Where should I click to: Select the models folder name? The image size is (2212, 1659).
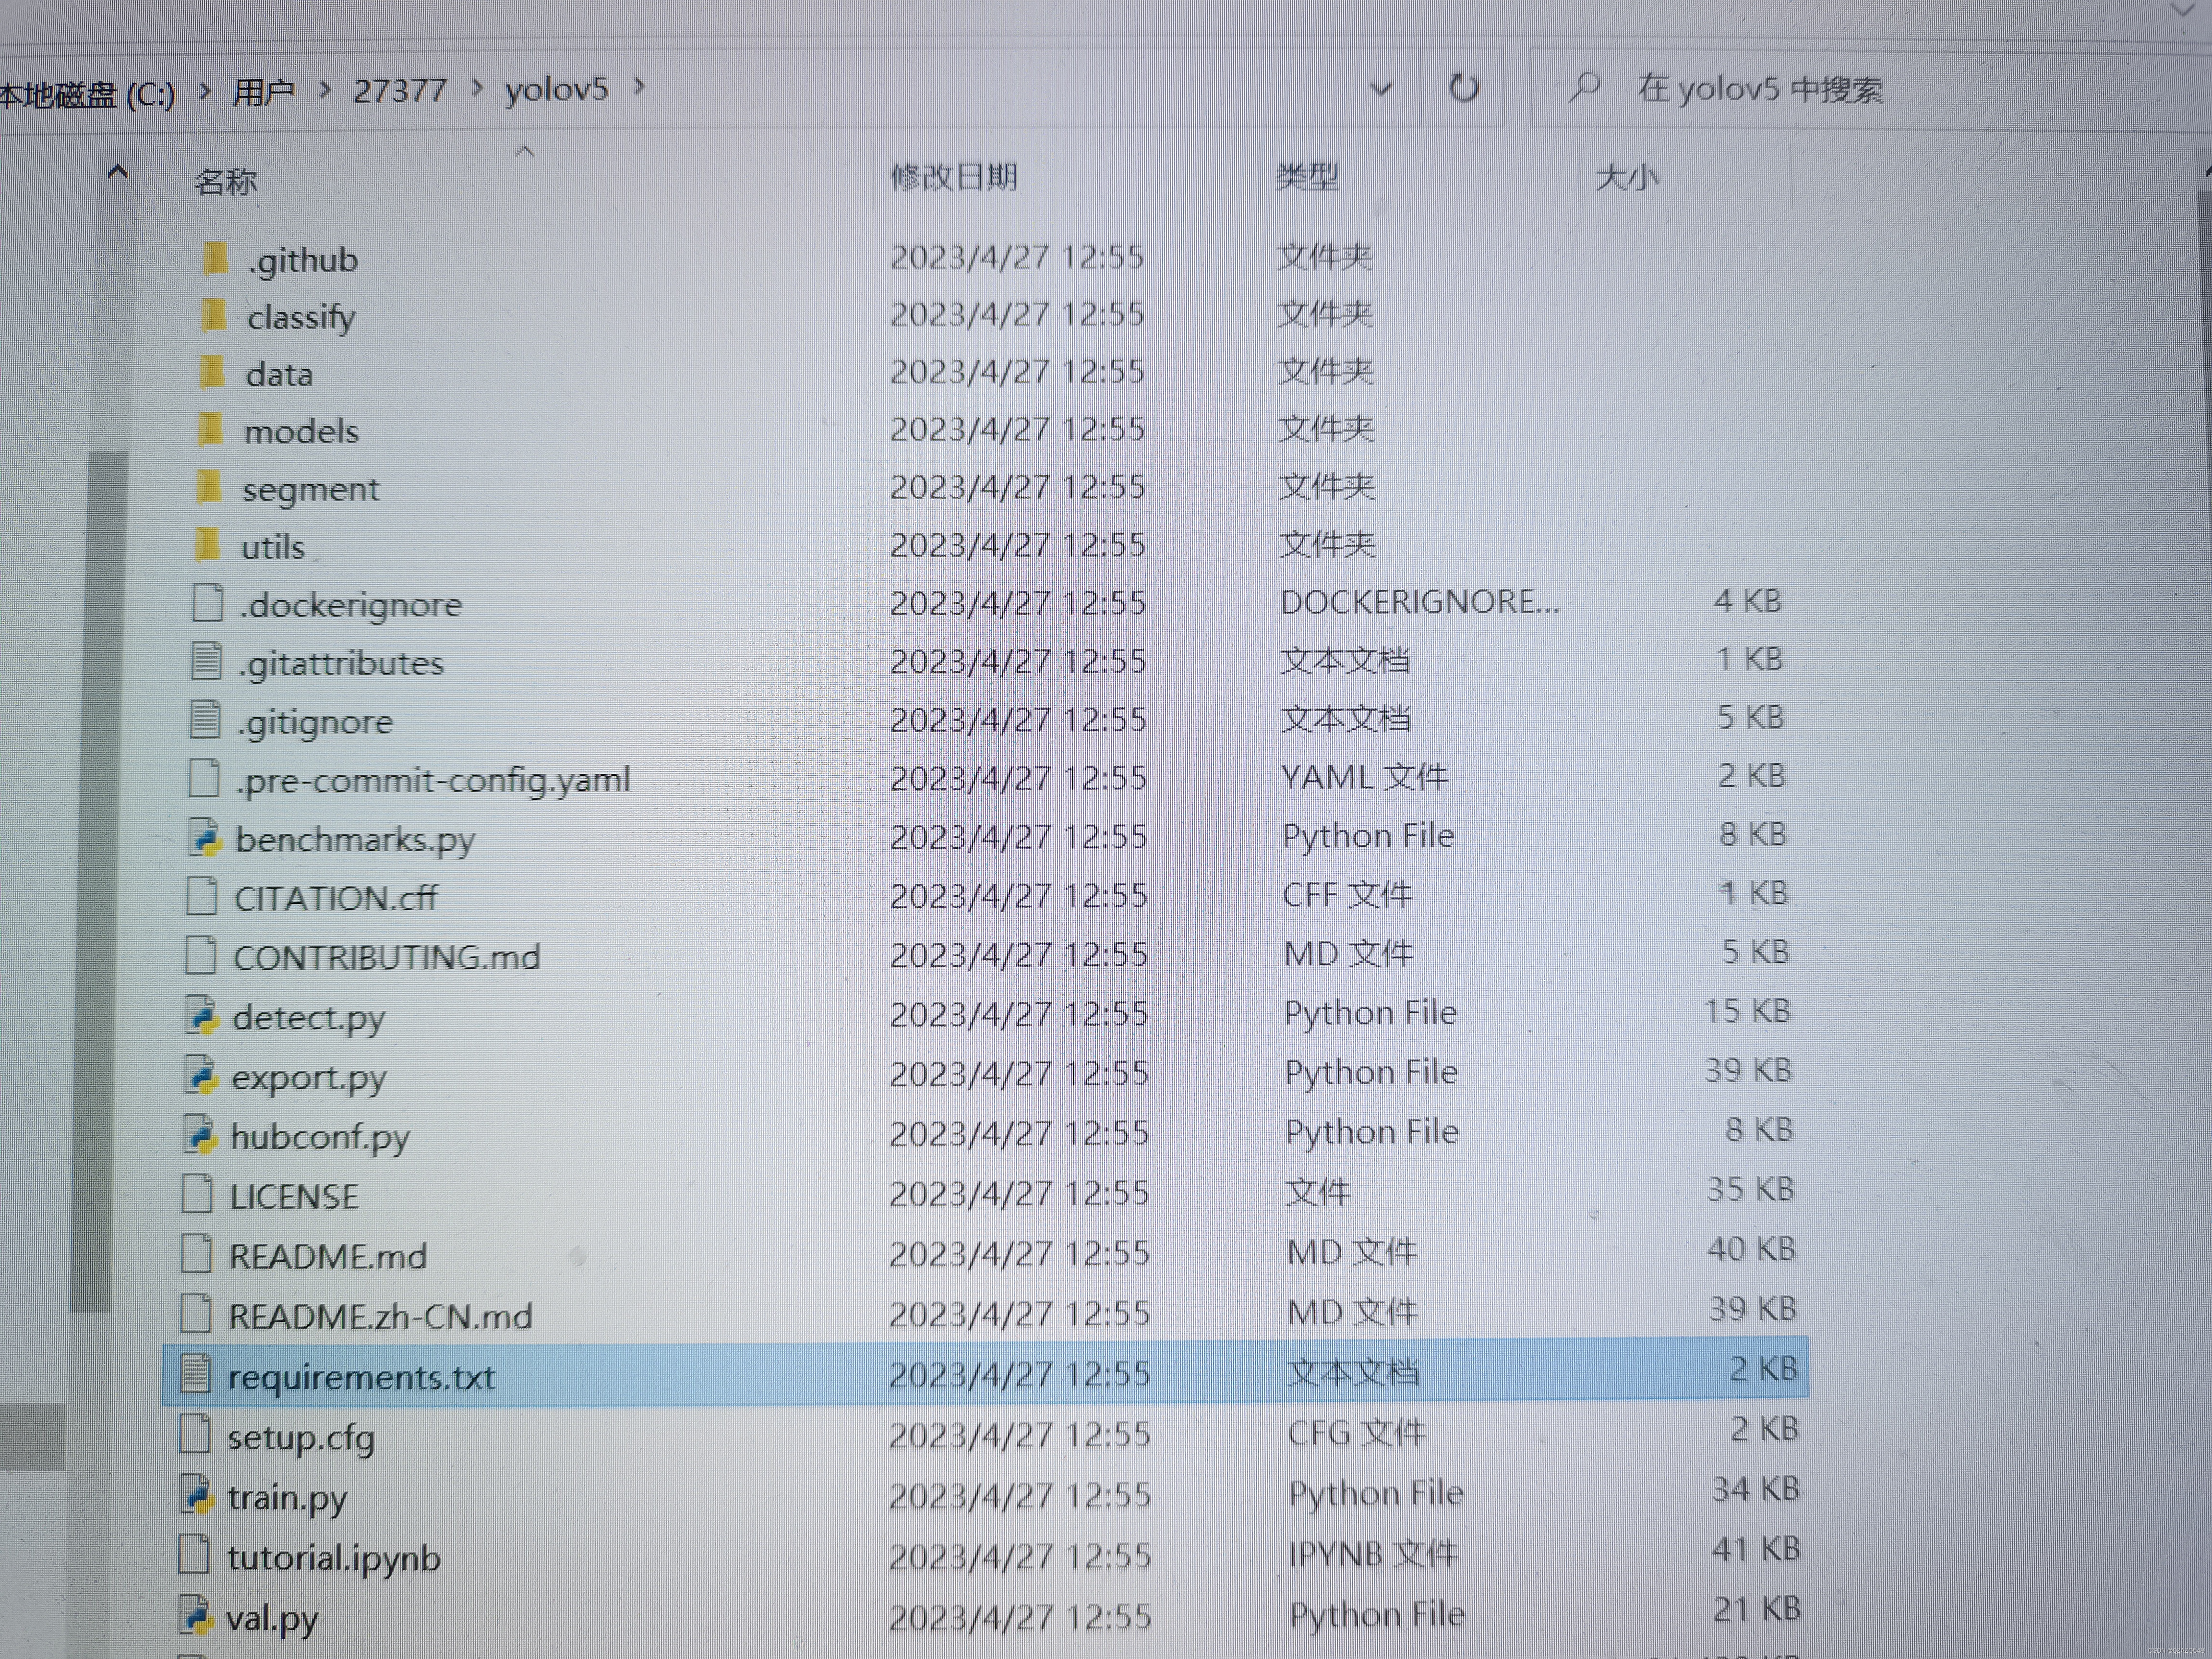pos(302,431)
